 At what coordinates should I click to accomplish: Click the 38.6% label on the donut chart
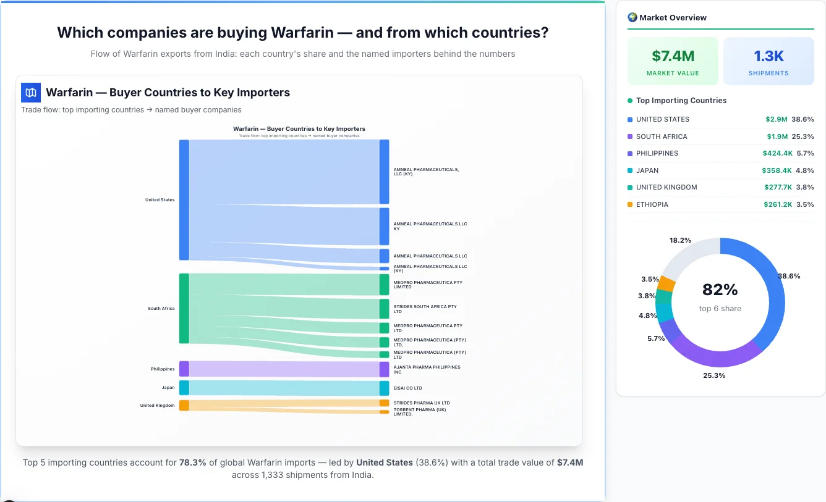click(x=789, y=276)
